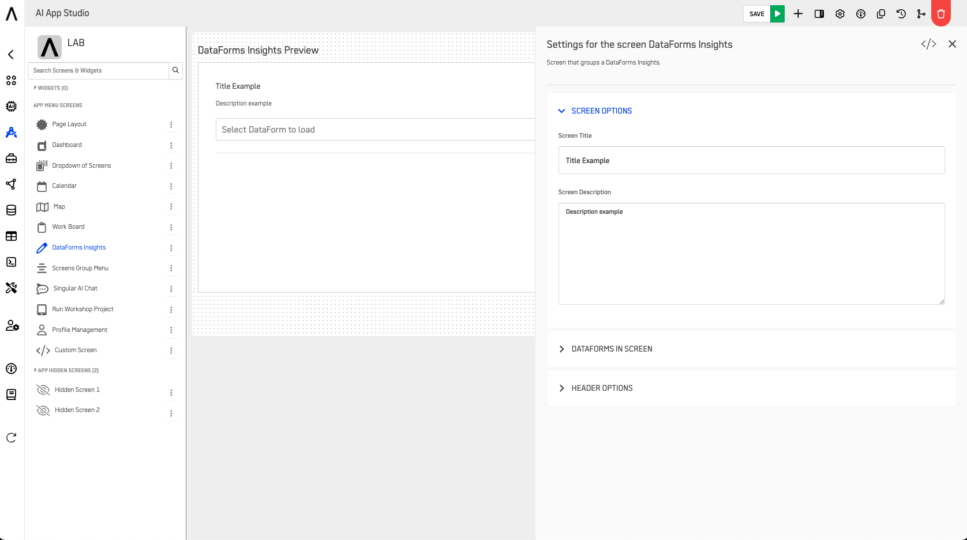The image size is (967, 540).
Task: Expand the HEADER OPTIONS section
Action: pos(595,388)
